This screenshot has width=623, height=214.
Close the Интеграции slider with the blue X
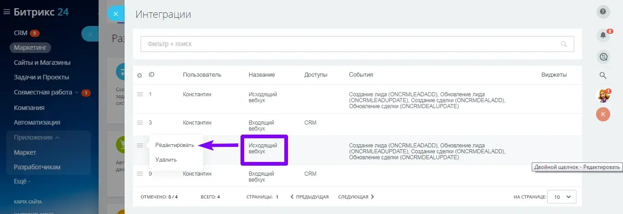[115, 14]
